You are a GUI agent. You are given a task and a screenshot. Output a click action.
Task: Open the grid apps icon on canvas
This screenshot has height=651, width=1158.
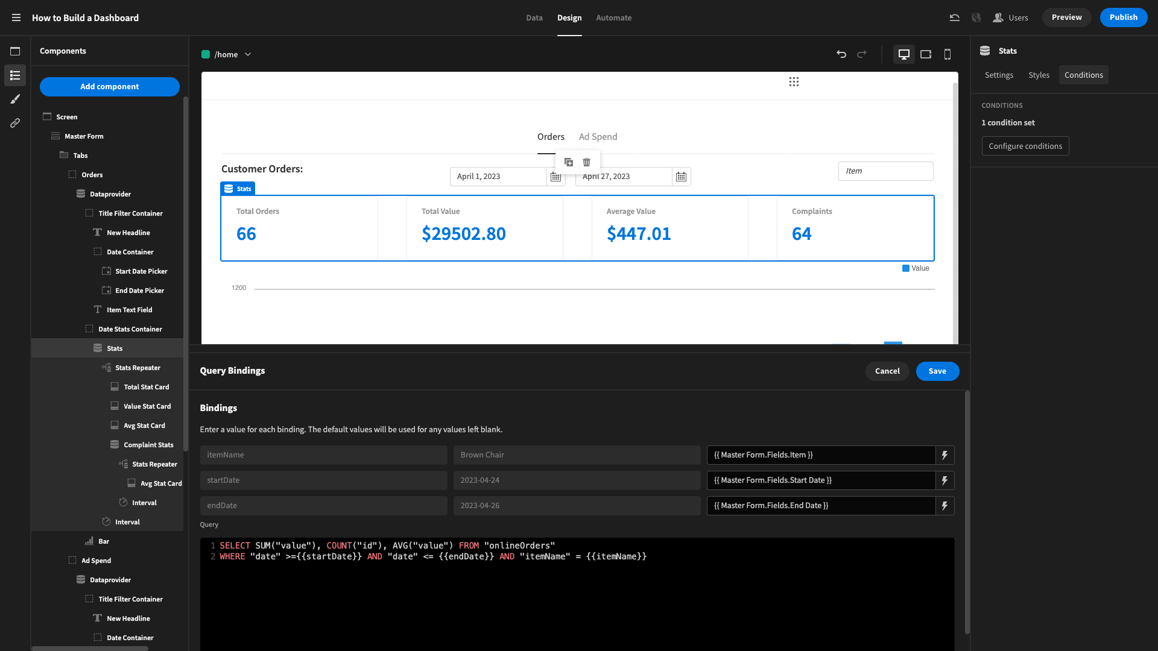point(794,82)
